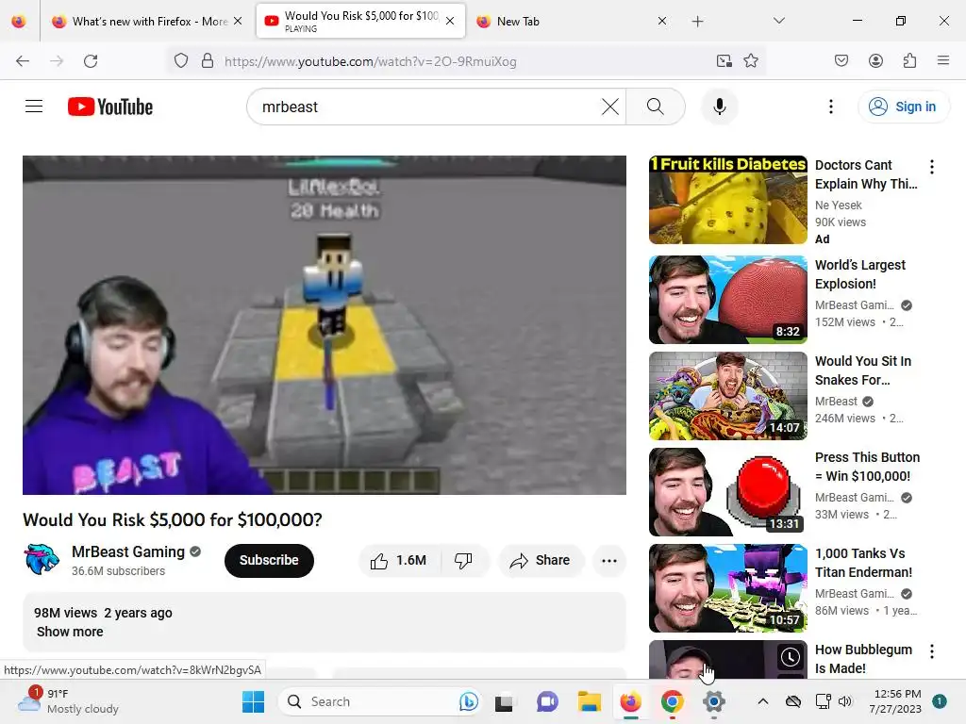Image resolution: width=966 pixels, height=724 pixels.
Task: Expand description with Show more
Action: point(70,632)
